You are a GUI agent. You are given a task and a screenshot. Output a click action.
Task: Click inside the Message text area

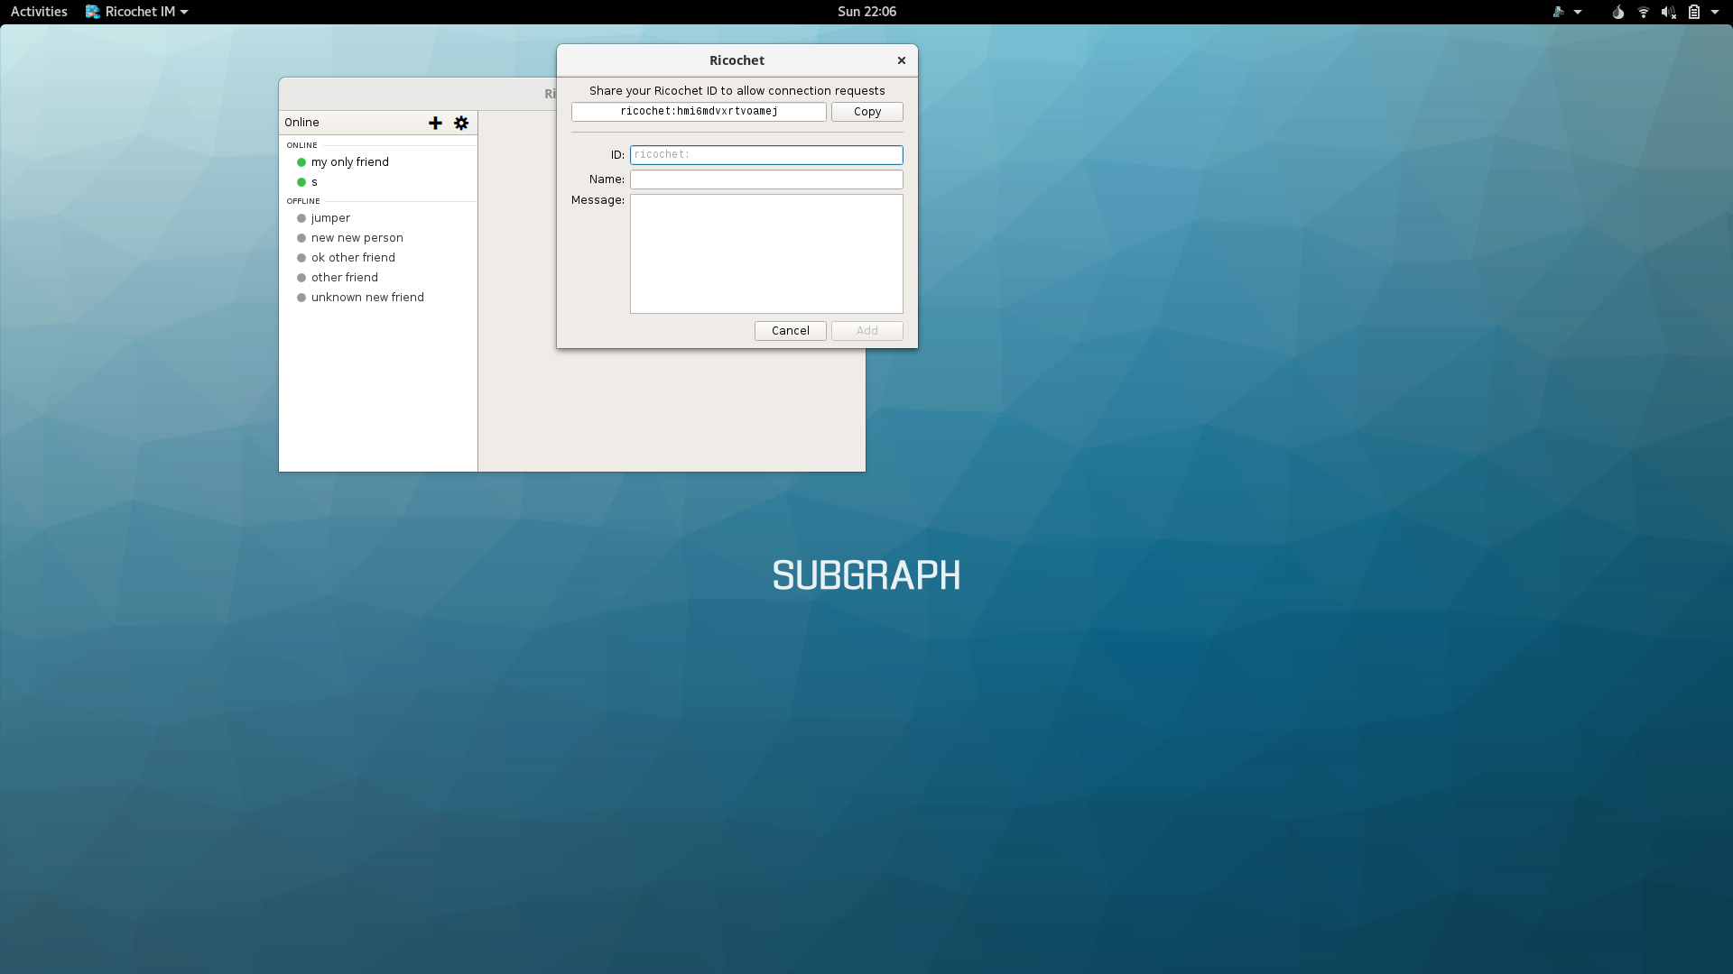pos(766,253)
